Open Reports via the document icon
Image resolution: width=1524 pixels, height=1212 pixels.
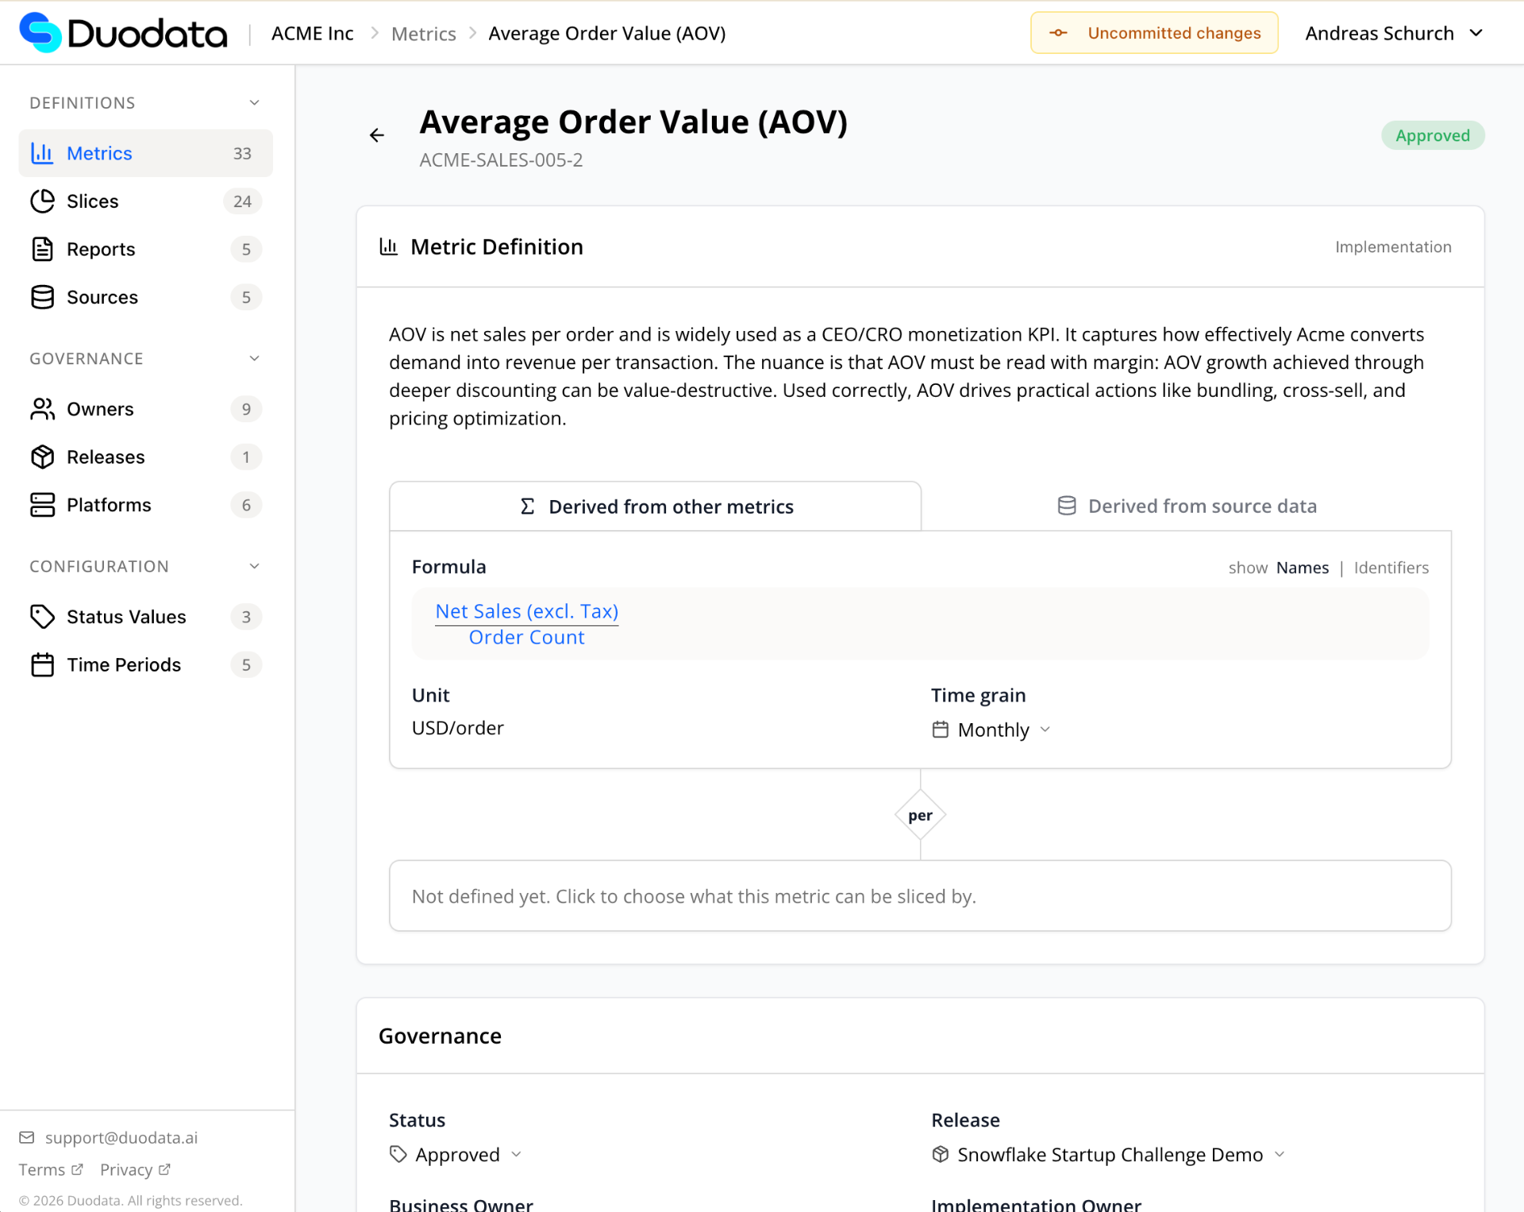point(42,249)
